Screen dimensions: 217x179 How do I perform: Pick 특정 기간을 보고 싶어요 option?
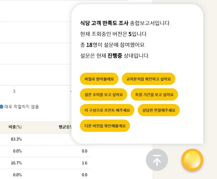[154, 94]
